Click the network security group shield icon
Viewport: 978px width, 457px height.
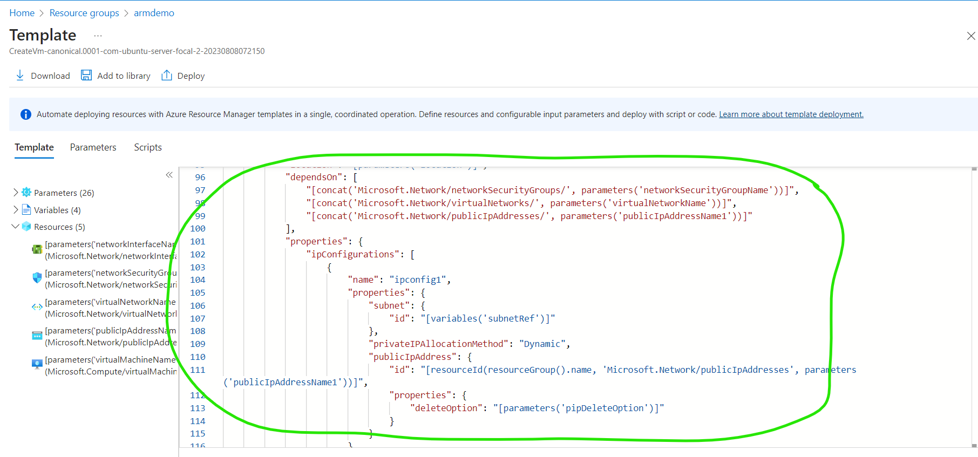pyautogui.click(x=37, y=278)
